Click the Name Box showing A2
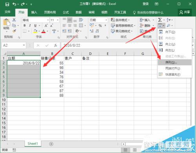Screen dimensions: 196x153 (14, 46)
